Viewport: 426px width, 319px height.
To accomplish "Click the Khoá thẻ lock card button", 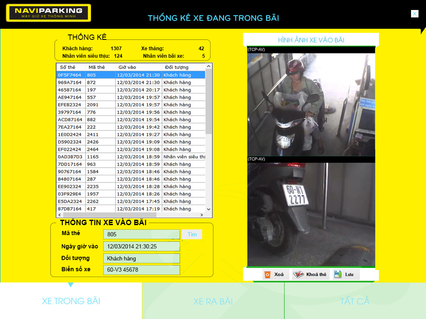I will (310, 275).
